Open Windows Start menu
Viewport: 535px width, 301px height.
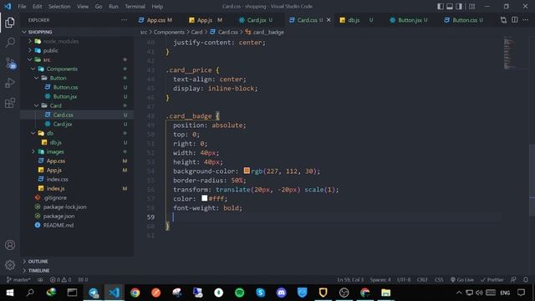pyautogui.click(x=10, y=293)
